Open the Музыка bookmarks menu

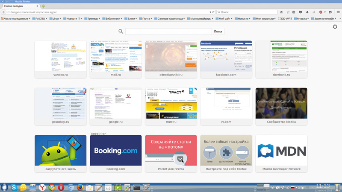pos(301,19)
